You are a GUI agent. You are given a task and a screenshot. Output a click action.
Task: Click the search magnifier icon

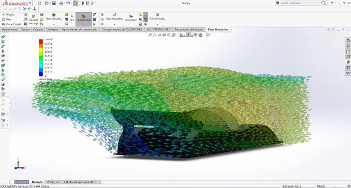click(x=323, y=3)
